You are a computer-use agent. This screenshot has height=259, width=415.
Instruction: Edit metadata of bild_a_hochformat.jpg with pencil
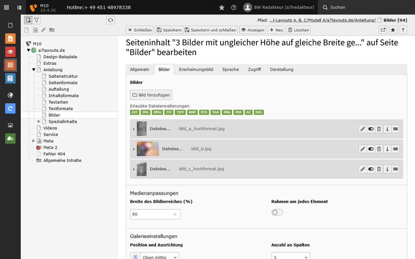click(363, 129)
